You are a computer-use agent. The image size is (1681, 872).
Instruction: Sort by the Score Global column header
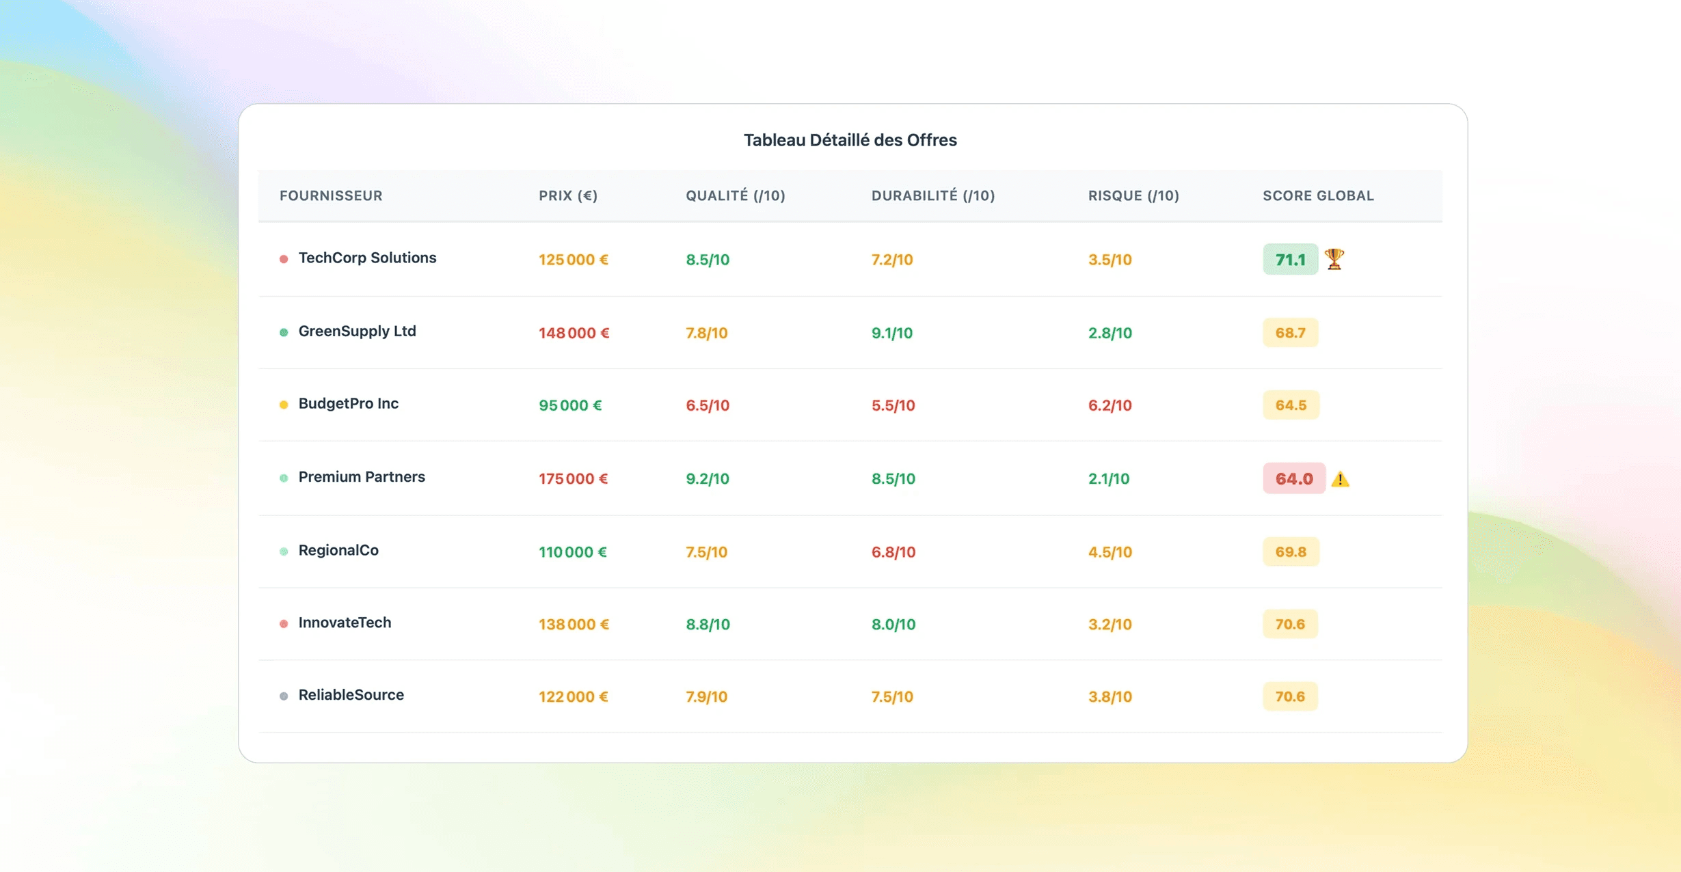(1317, 195)
